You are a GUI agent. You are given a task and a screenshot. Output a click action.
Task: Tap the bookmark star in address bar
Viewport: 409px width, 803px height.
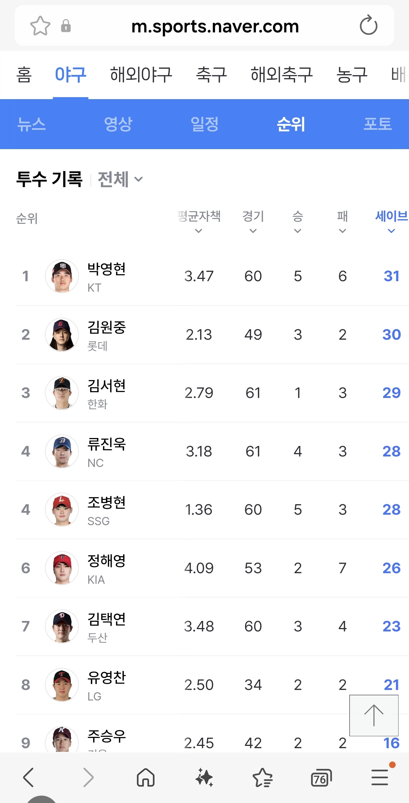point(40,26)
